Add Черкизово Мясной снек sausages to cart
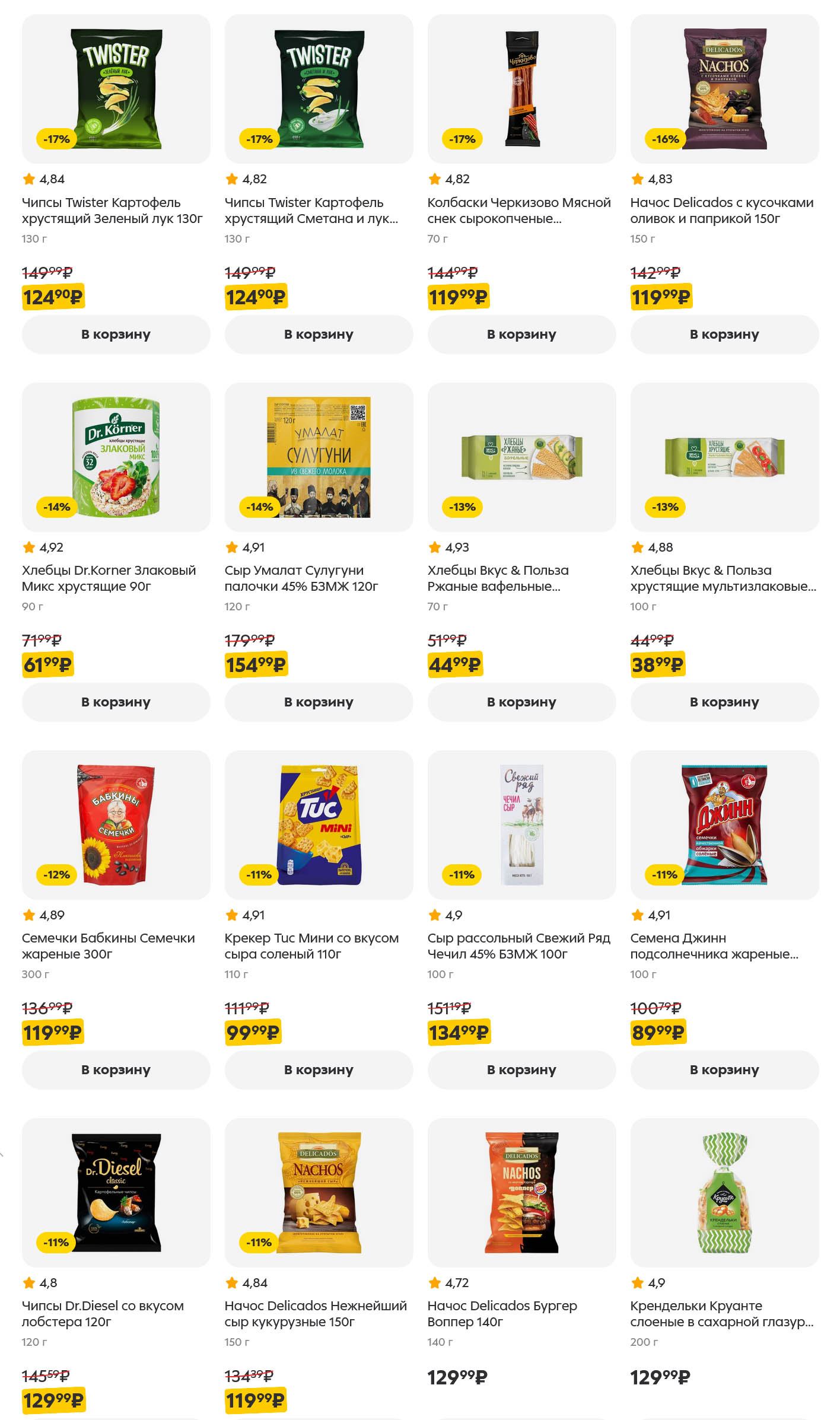 pos(521,335)
